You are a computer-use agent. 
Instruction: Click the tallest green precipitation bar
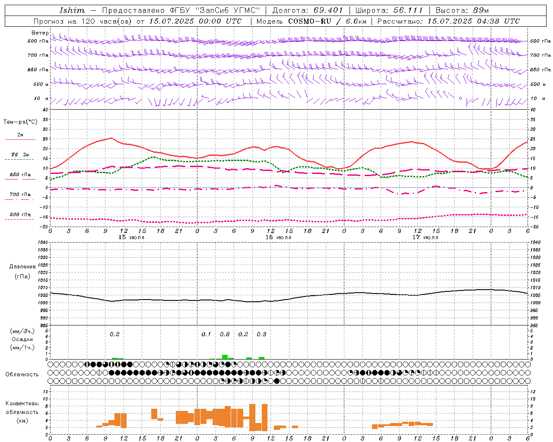[225, 357]
